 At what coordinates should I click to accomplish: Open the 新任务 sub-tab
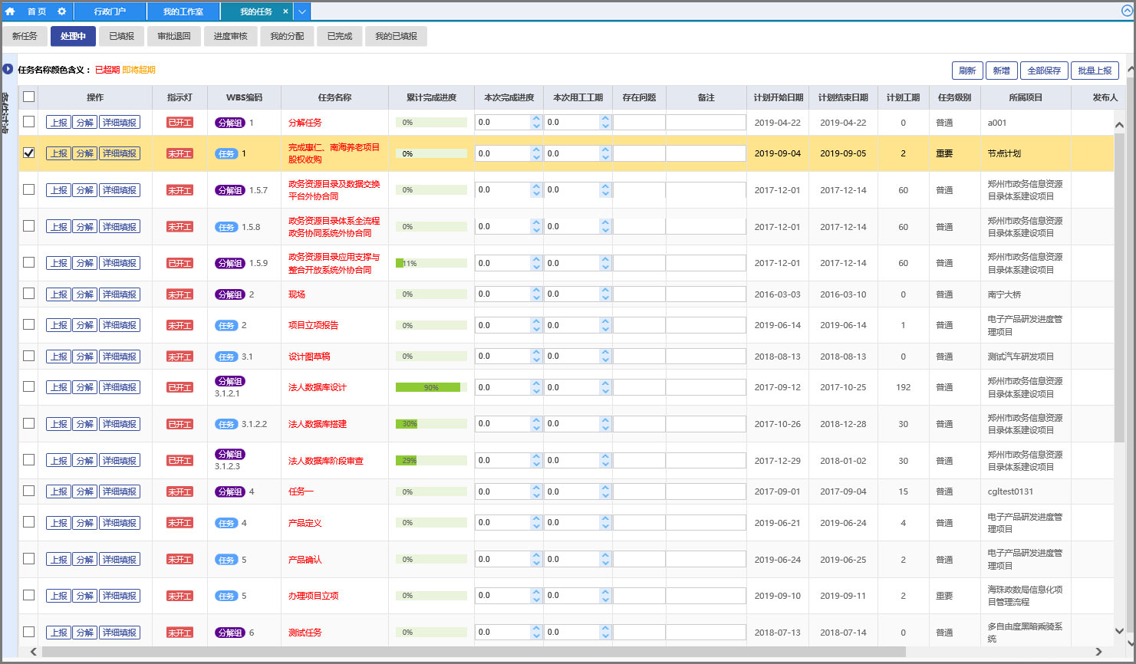tap(25, 36)
